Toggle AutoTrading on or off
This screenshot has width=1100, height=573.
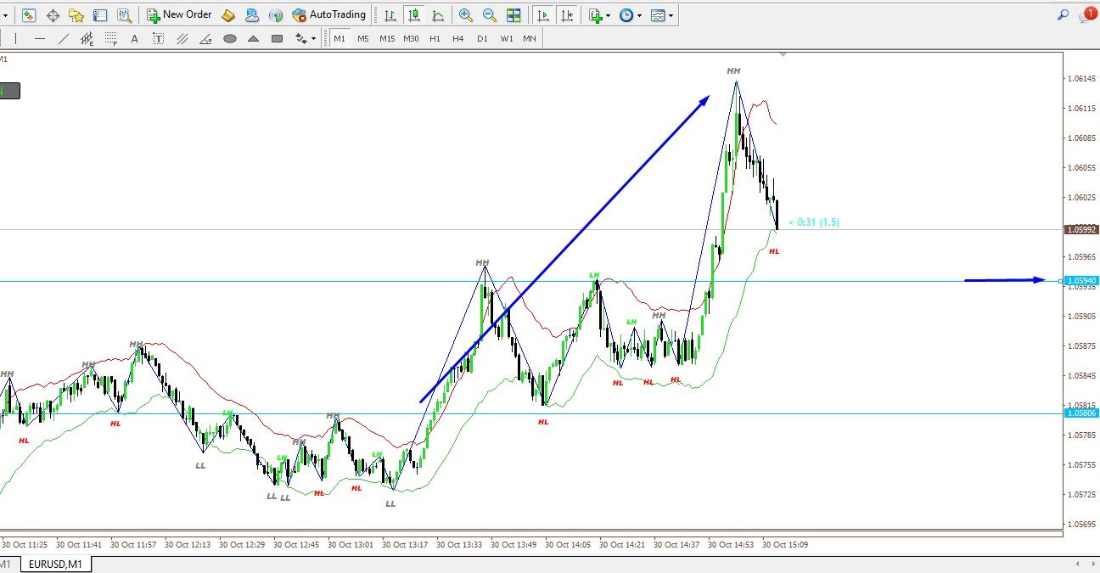coord(328,14)
